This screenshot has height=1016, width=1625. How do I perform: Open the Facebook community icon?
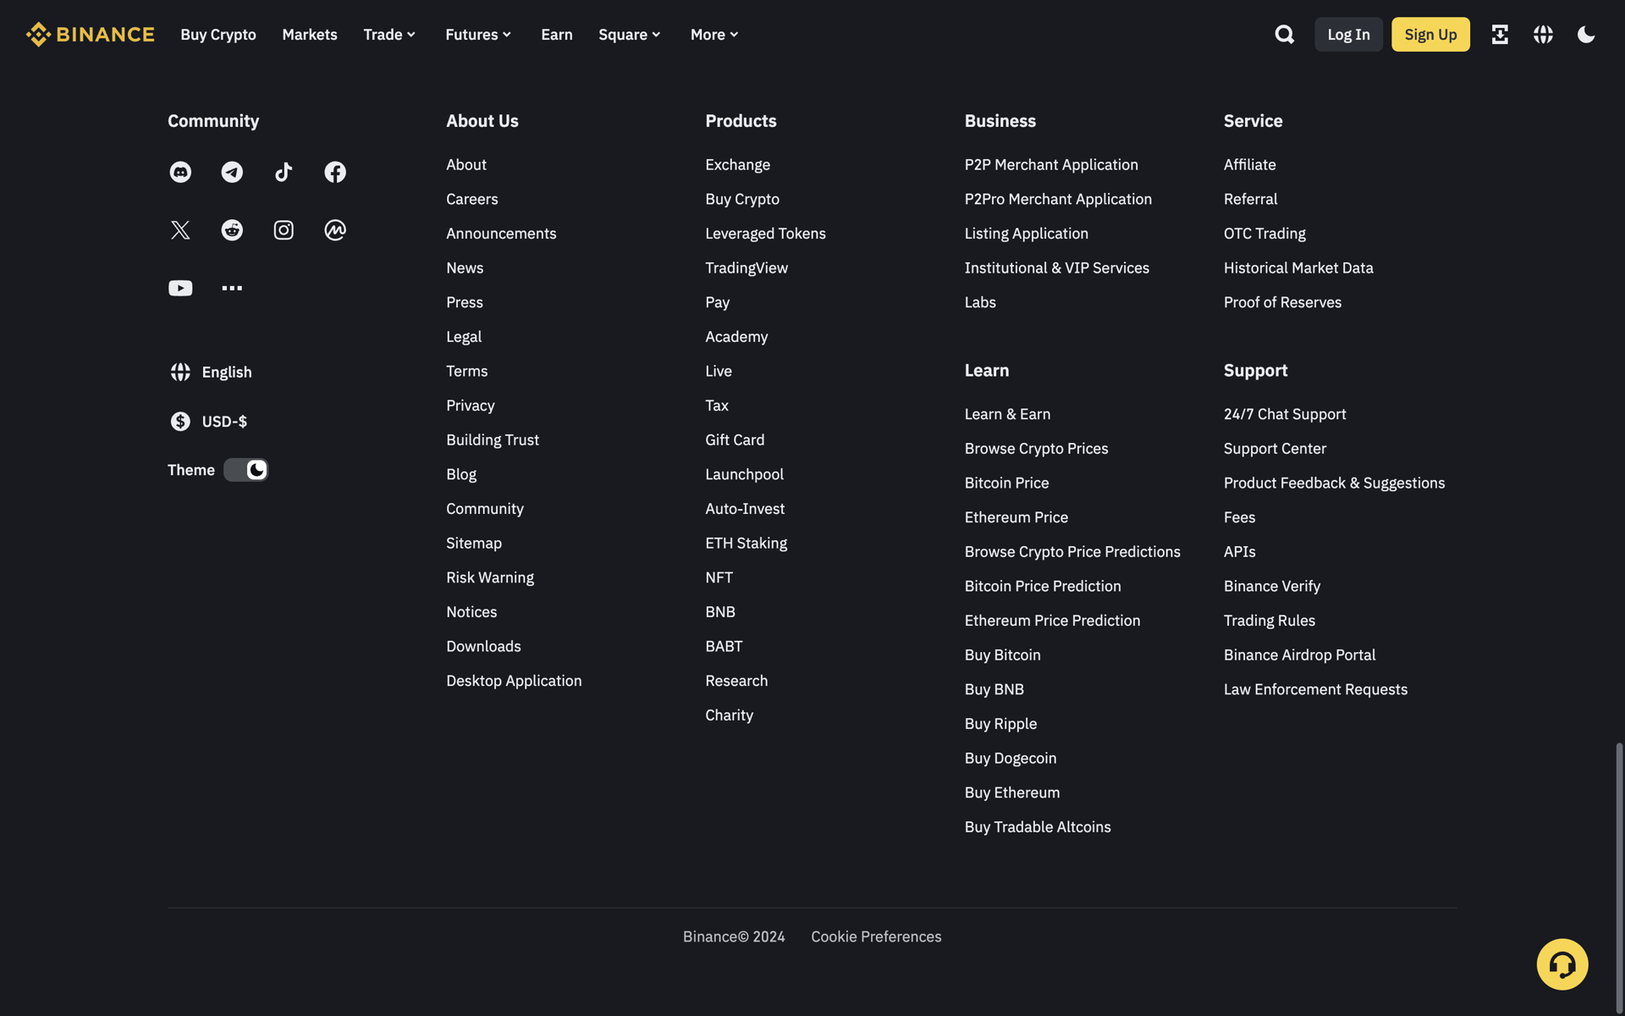pyautogui.click(x=335, y=172)
